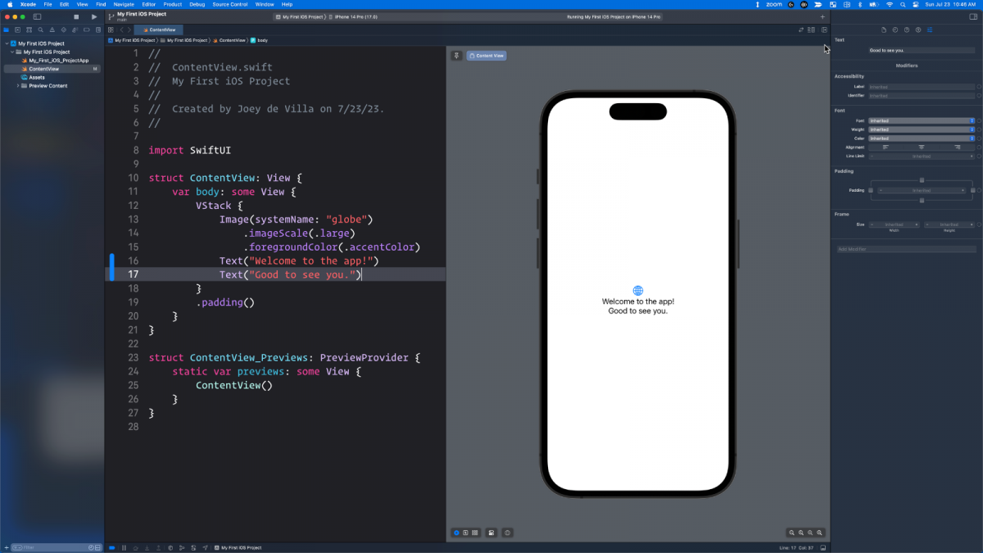Zoom into the preview with the plus magnifier

click(x=821, y=533)
